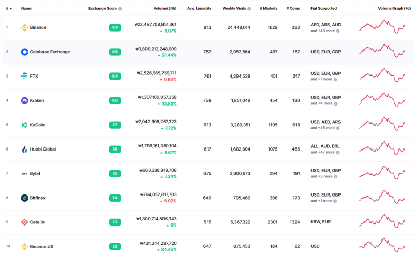Click KuCoin's 7.7 exchange score badge
Viewport: 414px width, 255px height.
115,125
